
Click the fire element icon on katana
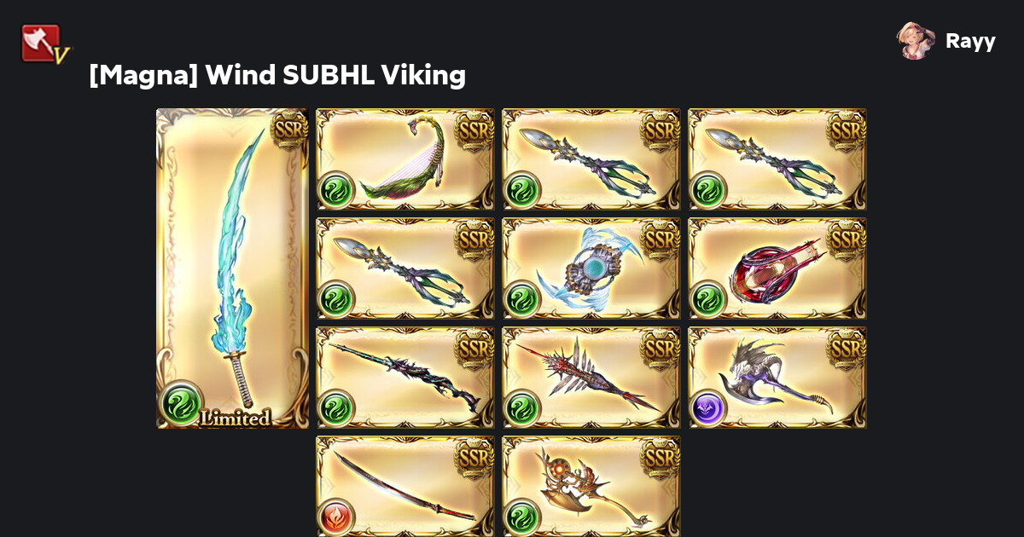pyautogui.click(x=336, y=517)
